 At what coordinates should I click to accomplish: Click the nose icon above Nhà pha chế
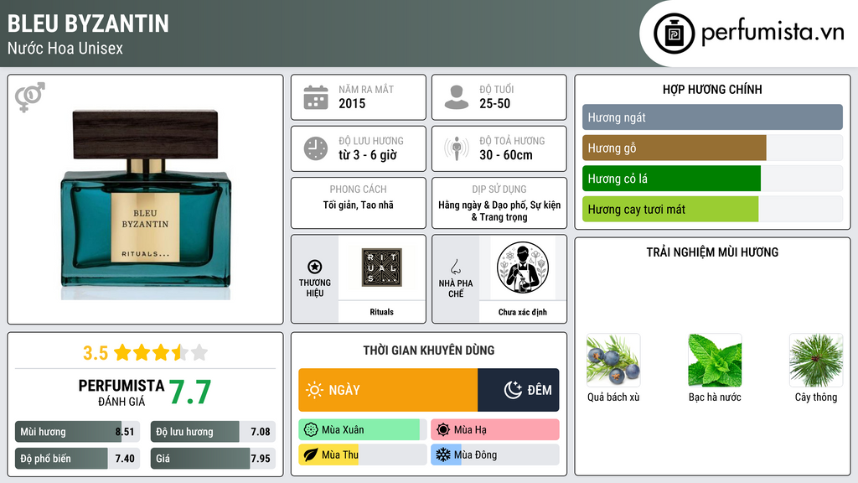coord(455,267)
